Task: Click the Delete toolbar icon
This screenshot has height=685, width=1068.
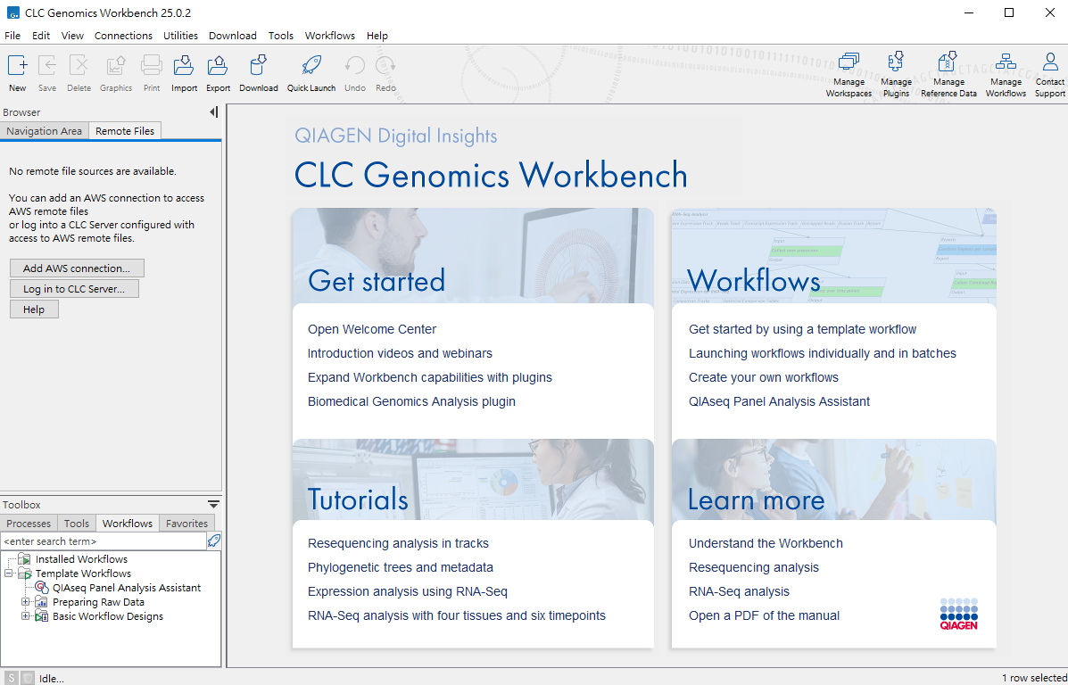Action: coord(79,65)
